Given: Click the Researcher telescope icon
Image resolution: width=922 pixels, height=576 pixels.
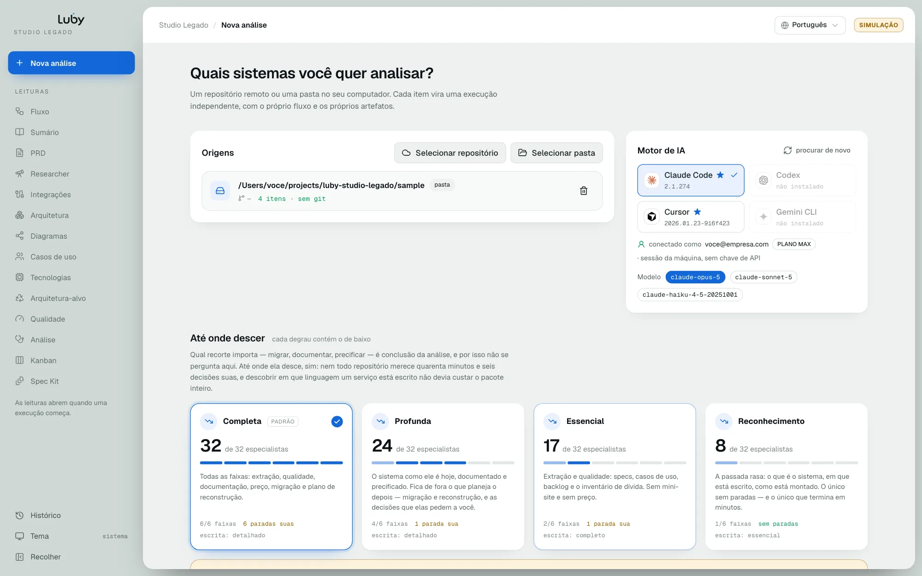Looking at the screenshot, I should (19, 174).
